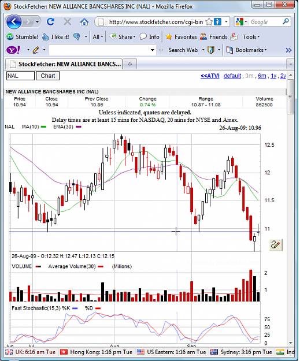
Task: Select the 6m chart range link
Action: pyautogui.click(x=262, y=76)
